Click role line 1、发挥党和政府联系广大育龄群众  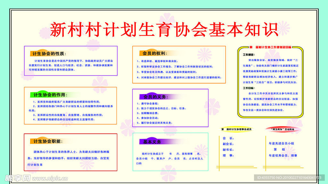[67, 102]
